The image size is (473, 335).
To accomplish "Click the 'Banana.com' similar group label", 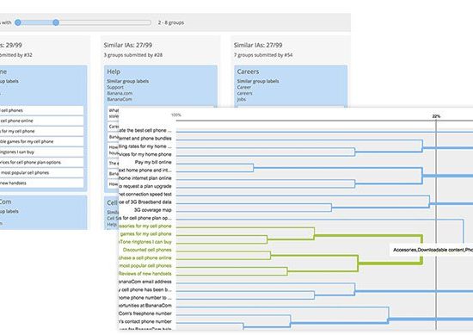I will click(x=120, y=93).
